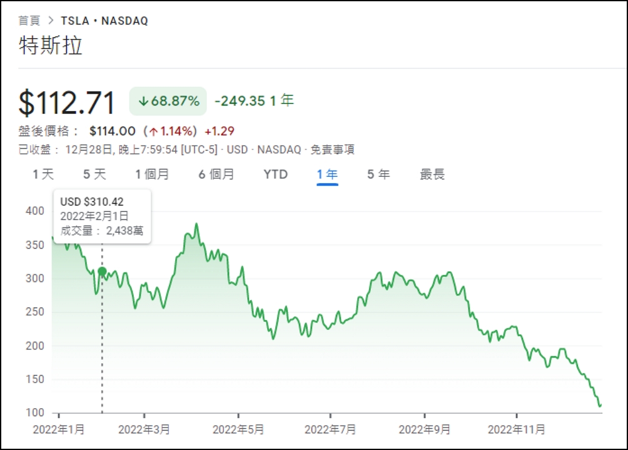Click the down arrow in the percentage badge

pos(143,101)
